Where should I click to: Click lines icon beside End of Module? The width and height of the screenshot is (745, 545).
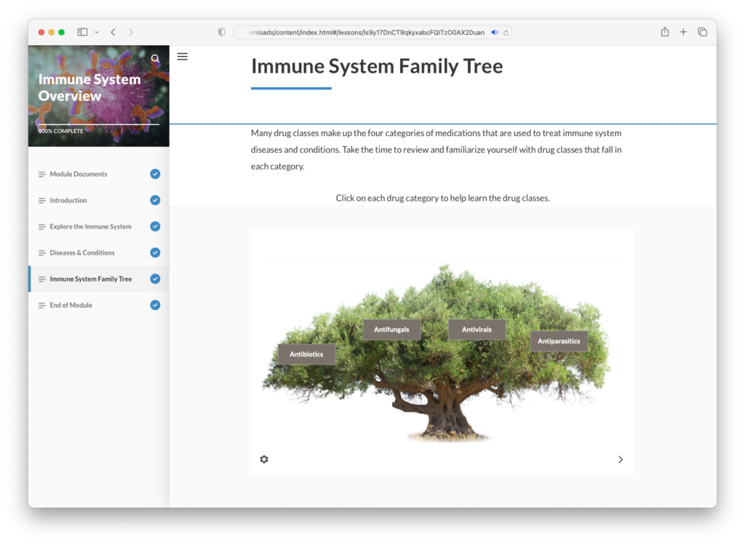pos(41,306)
